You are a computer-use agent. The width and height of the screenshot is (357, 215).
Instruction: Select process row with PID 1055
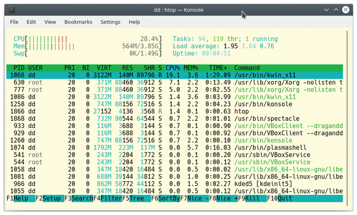click(x=174, y=191)
